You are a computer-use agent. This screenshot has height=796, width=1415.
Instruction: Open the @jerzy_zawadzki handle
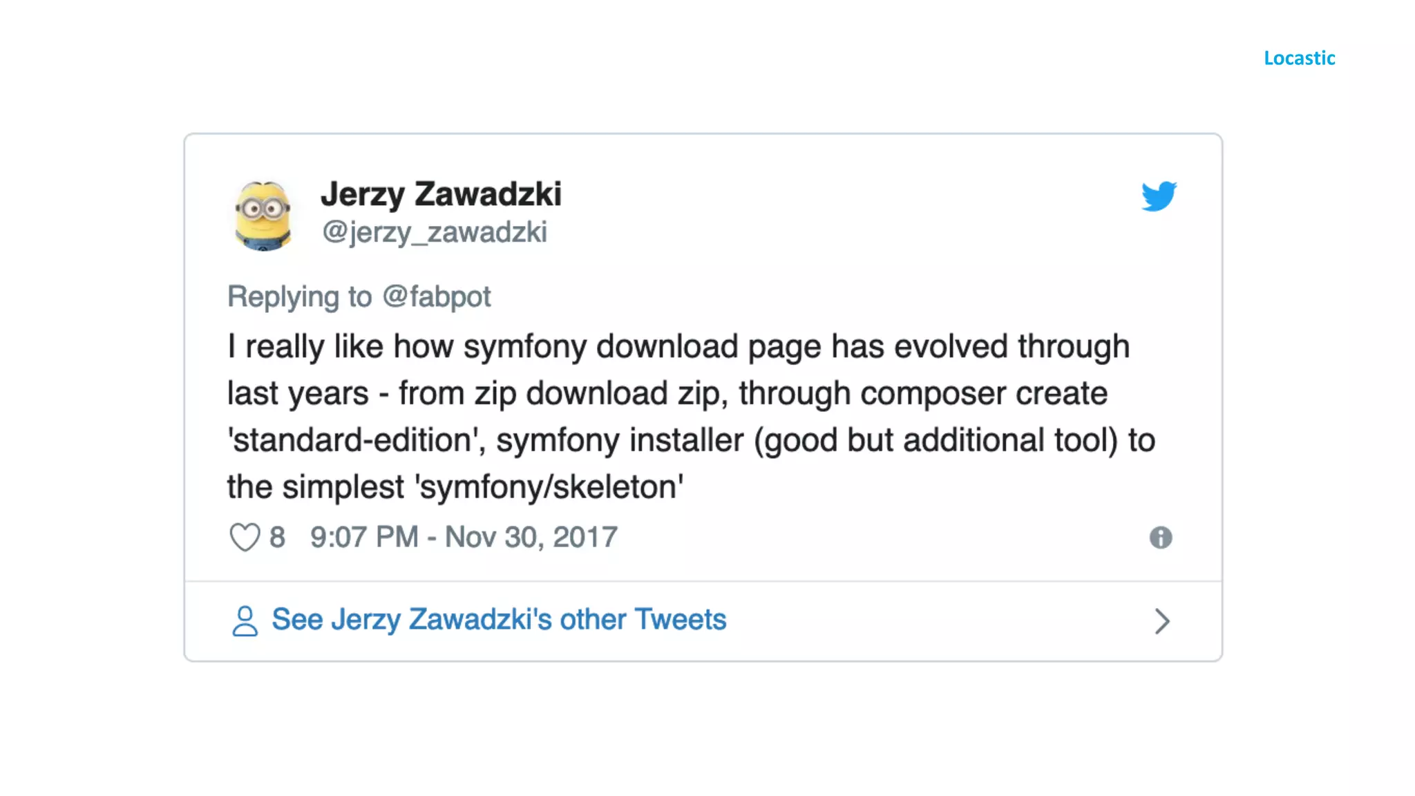click(435, 232)
